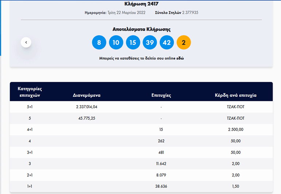Select the 5+1 category row label
The height and width of the screenshot is (194, 281).
(29, 107)
